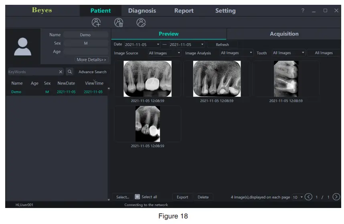
Task: Clear the KeyWords field with the X icon
Action: click(61, 72)
